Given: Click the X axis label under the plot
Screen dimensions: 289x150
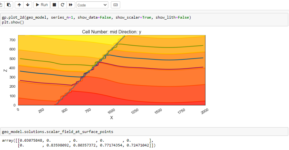Looking at the screenshot, I should (112, 118).
